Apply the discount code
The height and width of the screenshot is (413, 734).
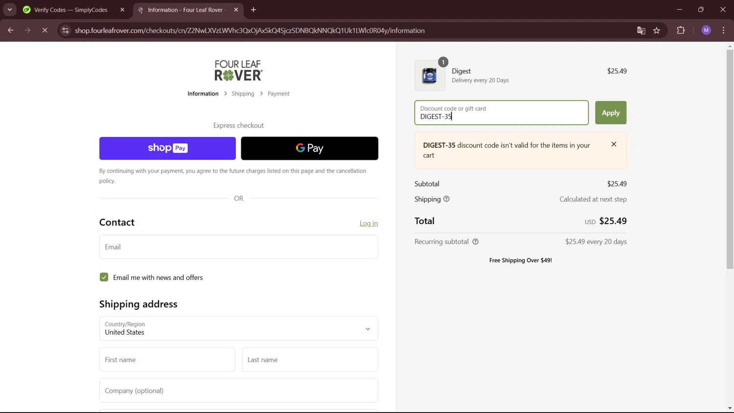point(611,113)
